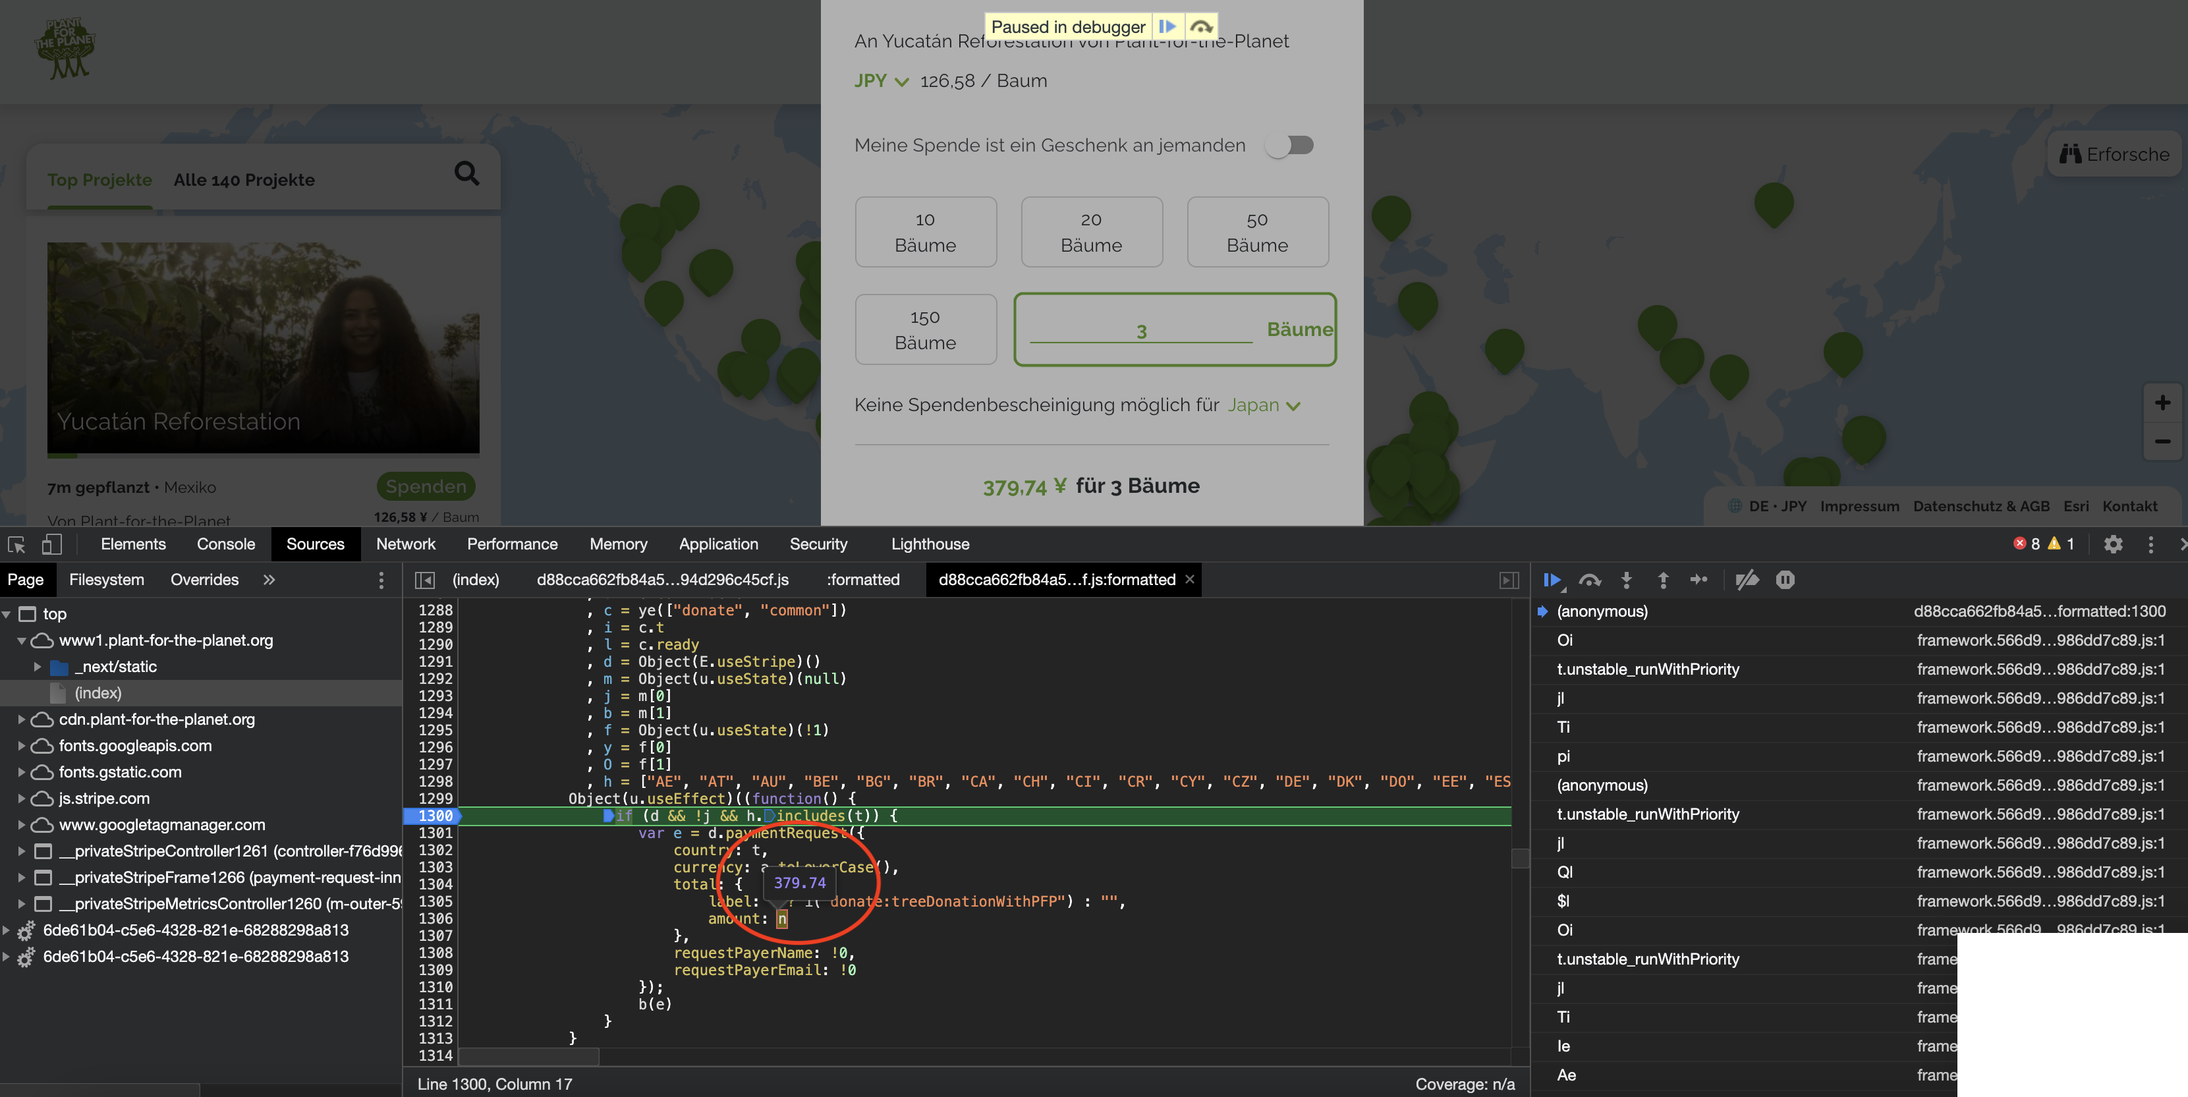Enable pause on exceptions

1785,580
